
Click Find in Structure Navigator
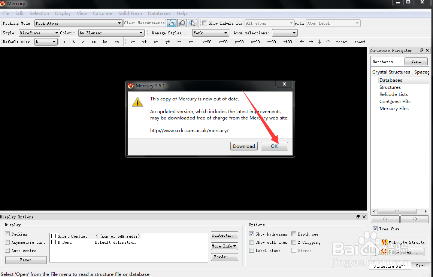416,61
